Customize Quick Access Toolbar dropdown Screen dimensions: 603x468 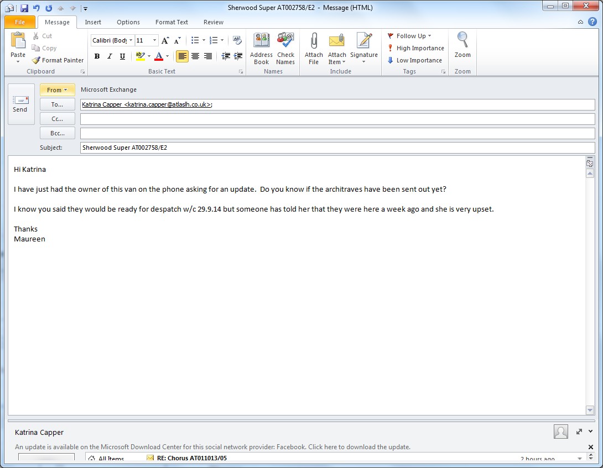tap(85, 8)
